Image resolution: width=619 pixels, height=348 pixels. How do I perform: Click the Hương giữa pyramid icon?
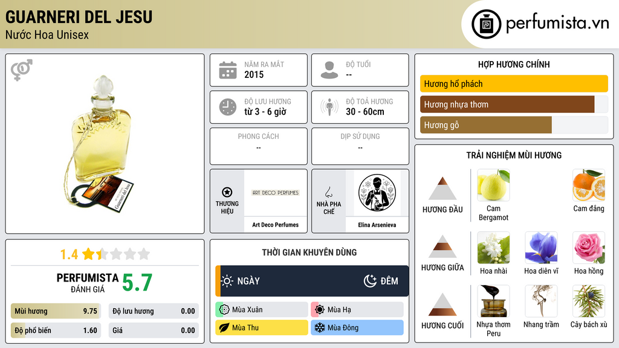coord(442,246)
